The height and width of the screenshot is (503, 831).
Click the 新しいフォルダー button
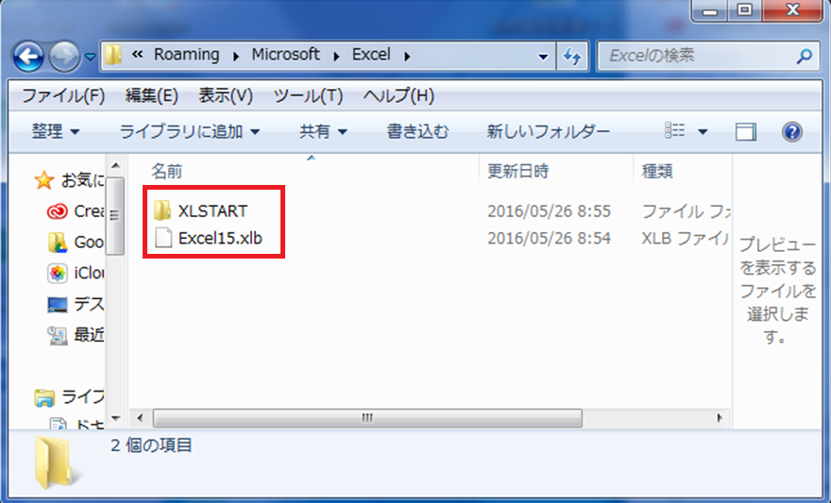(549, 131)
